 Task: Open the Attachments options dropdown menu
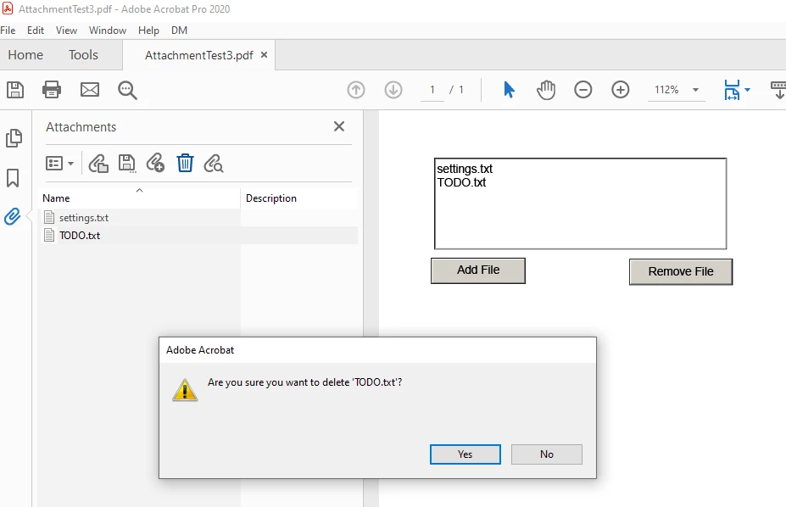[59, 164]
